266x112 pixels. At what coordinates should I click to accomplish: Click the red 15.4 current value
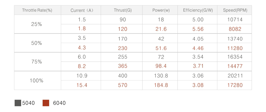tap(82, 85)
